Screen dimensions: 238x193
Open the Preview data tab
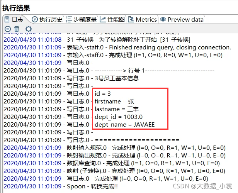pyautogui.click(x=182, y=20)
